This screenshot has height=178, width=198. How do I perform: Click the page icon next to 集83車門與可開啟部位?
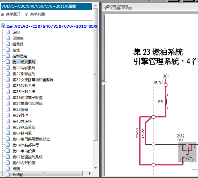point(8,139)
